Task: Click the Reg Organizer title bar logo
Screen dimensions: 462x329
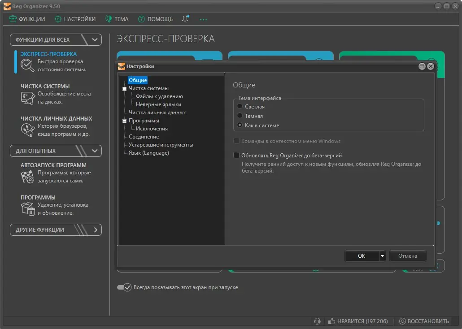Action: click(7, 6)
